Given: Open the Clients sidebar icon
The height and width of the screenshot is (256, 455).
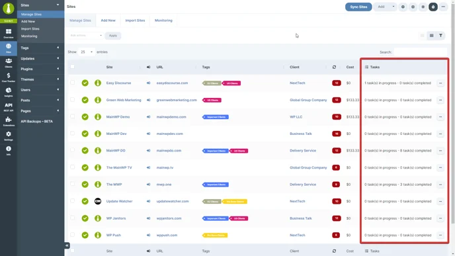Looking at the screenshot, I should coord(9,62).
